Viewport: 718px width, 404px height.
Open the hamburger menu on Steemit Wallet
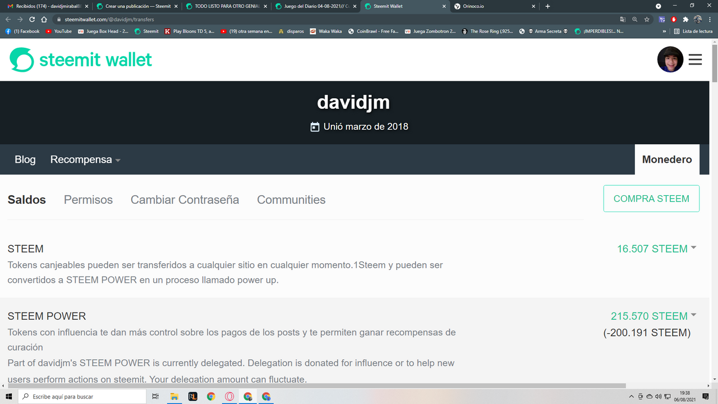(695, 59)
